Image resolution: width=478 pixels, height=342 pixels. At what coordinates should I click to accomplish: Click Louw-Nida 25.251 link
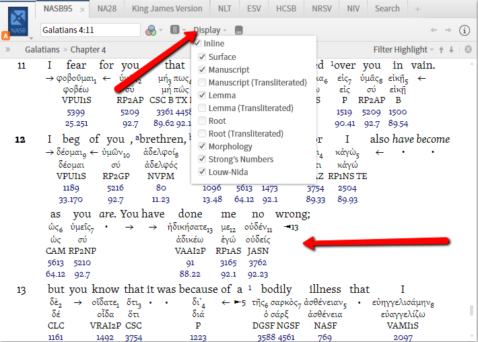[x=76, y=123]
